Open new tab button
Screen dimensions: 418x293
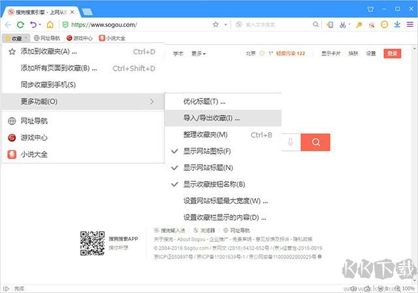(87, 12)
